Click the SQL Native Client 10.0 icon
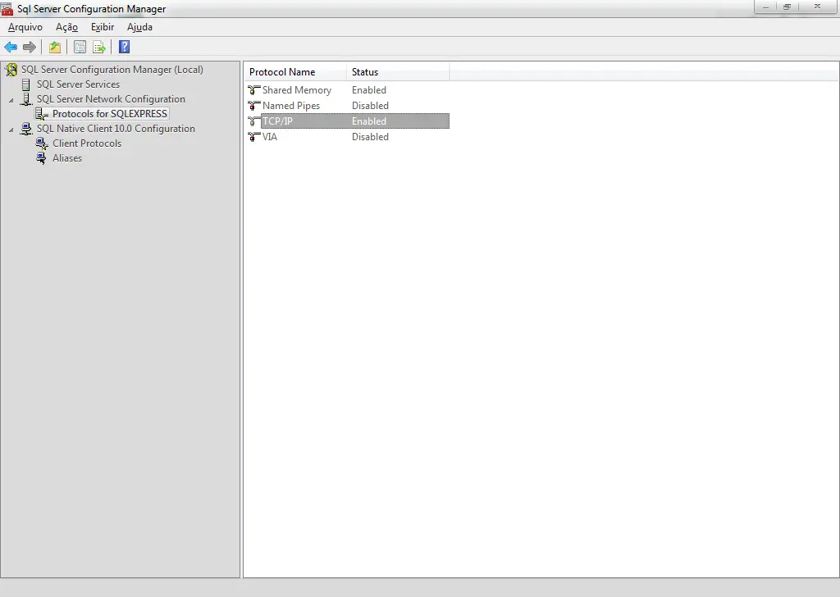This screenshot has width=840, height=597. (x=25, y=129)
